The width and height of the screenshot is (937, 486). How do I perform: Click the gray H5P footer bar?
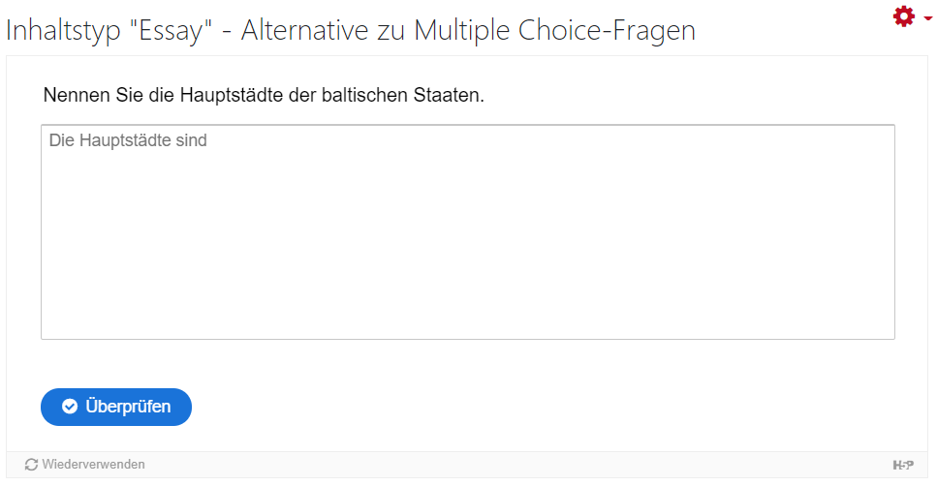(467, 465)
